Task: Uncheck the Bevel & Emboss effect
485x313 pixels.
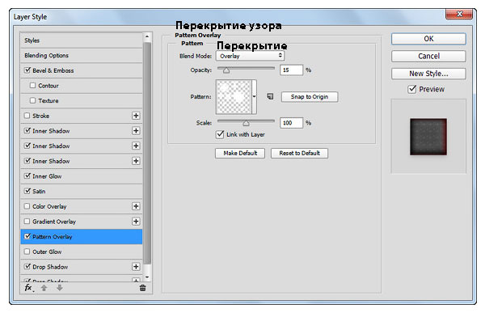Action: 27,70
